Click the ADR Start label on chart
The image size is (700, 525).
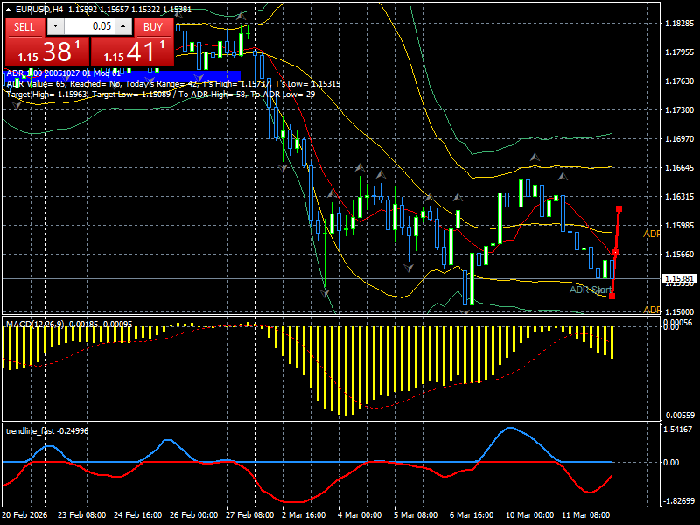[590, 290]
